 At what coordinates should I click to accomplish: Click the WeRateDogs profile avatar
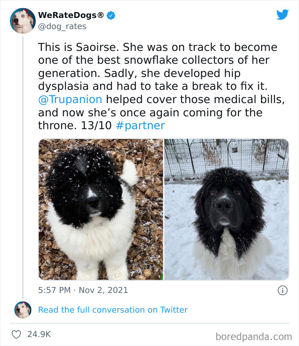[x=23, y=20]
